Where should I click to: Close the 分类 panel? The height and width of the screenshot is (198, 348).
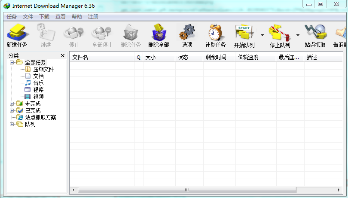[63, 55]
